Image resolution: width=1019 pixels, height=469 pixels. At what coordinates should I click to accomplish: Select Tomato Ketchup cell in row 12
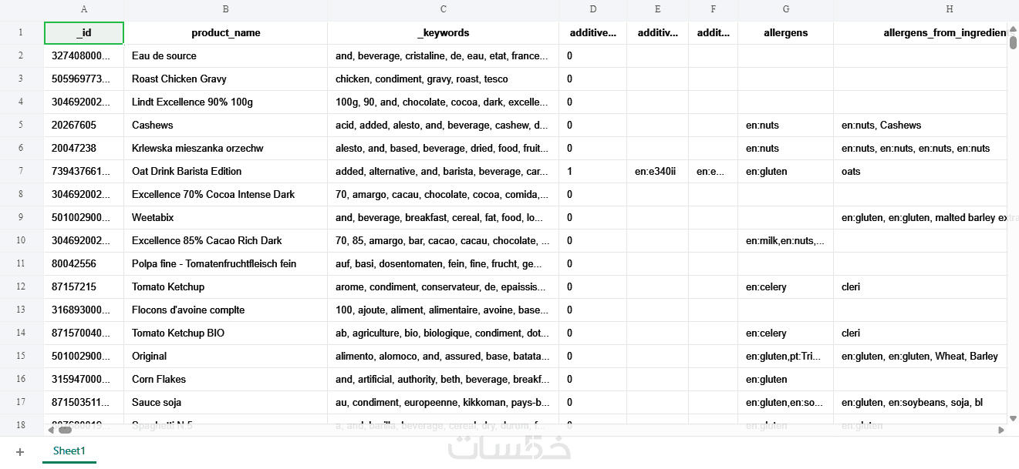[225, 286]
